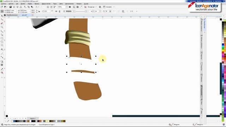Select the Shape edit tool
The image size is (226, 127).
pos(2,19)
